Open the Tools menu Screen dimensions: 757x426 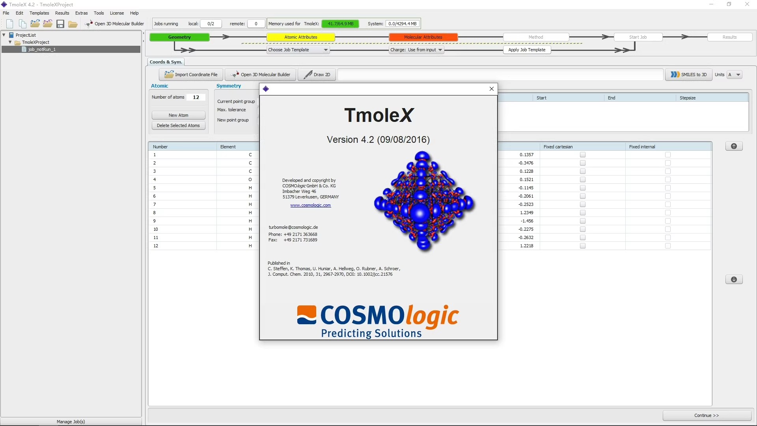point(99,13)
